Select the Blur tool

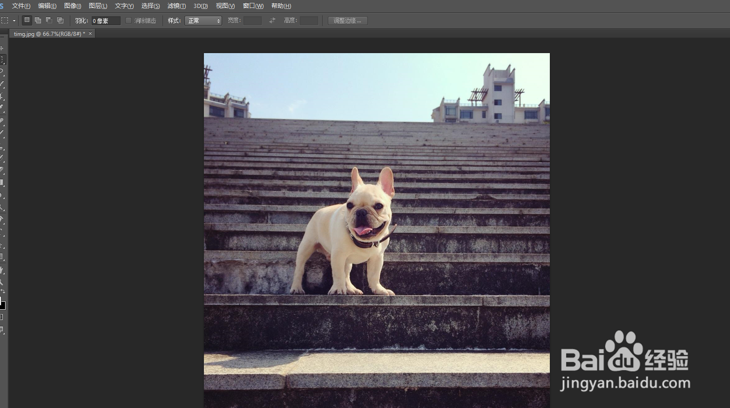[x=2, y=196]
